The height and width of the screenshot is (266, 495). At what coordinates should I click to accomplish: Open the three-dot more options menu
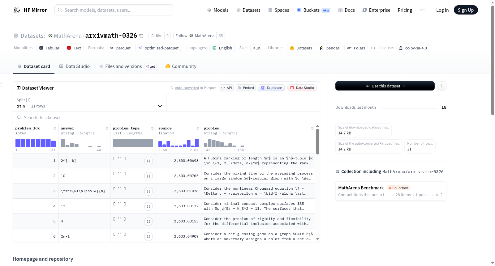[x=442, y=86]
